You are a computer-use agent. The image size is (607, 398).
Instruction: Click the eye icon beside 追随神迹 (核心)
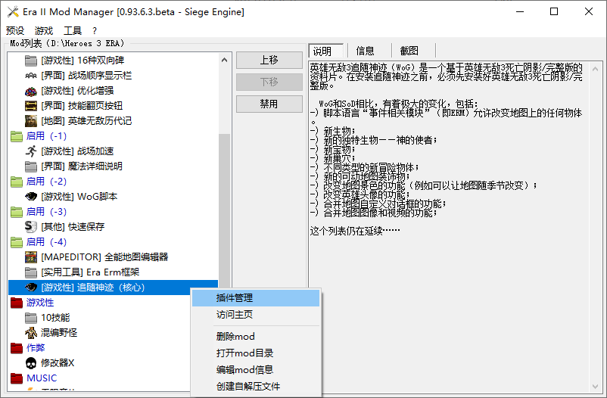31,288
